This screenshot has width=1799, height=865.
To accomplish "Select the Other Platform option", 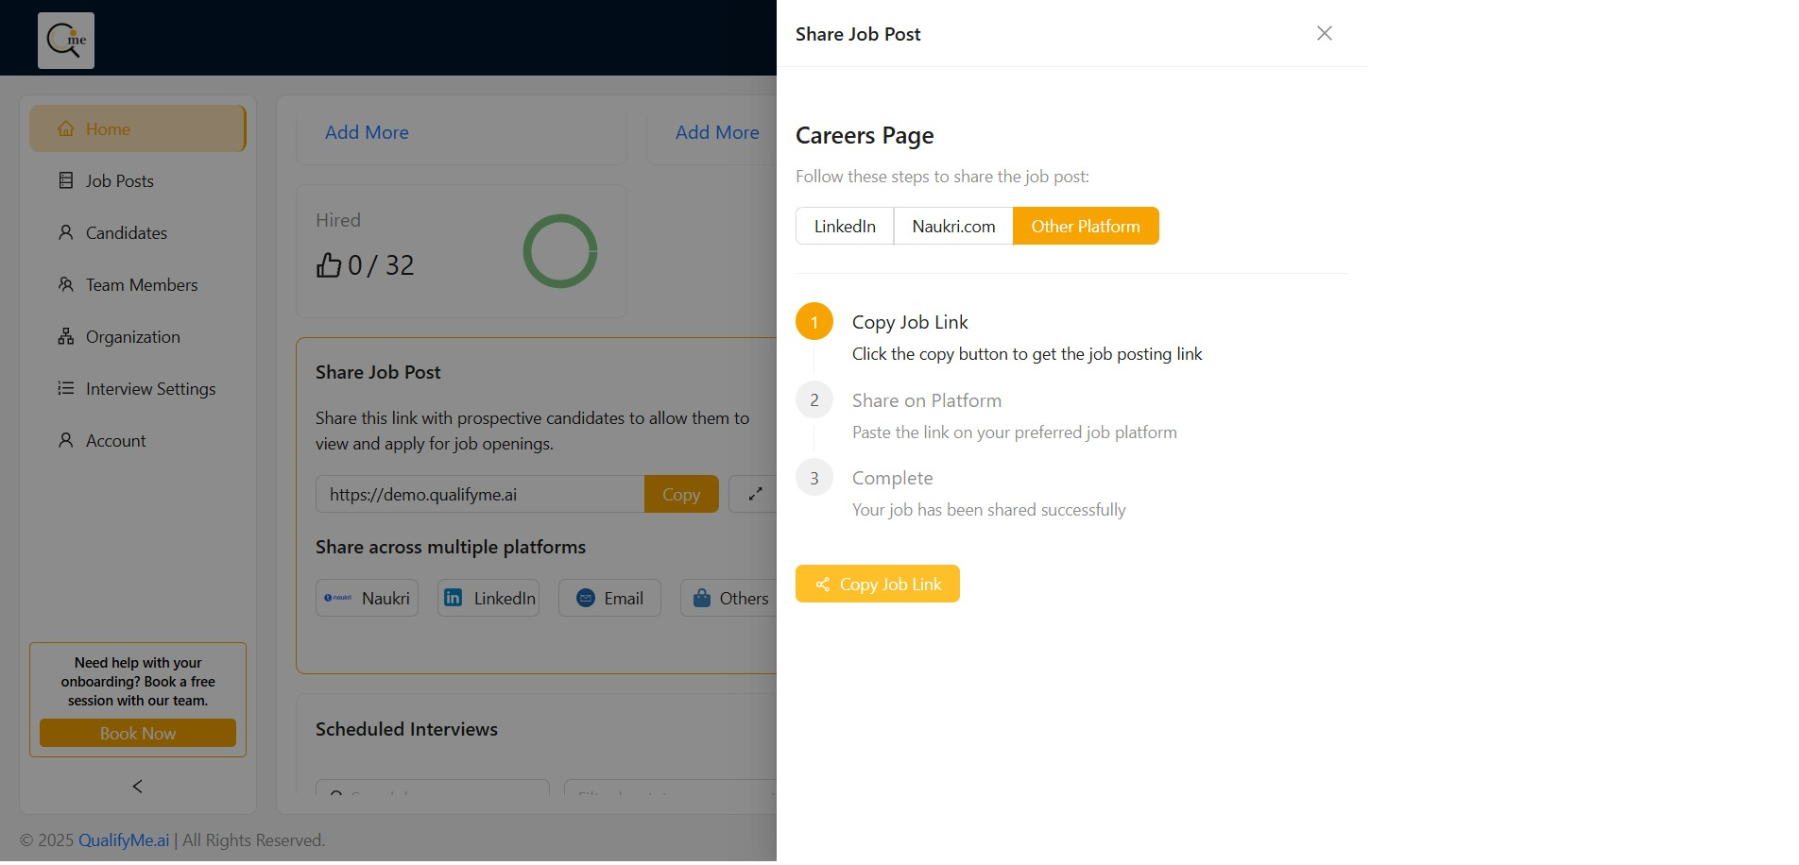I will [x=1085, y=227].
